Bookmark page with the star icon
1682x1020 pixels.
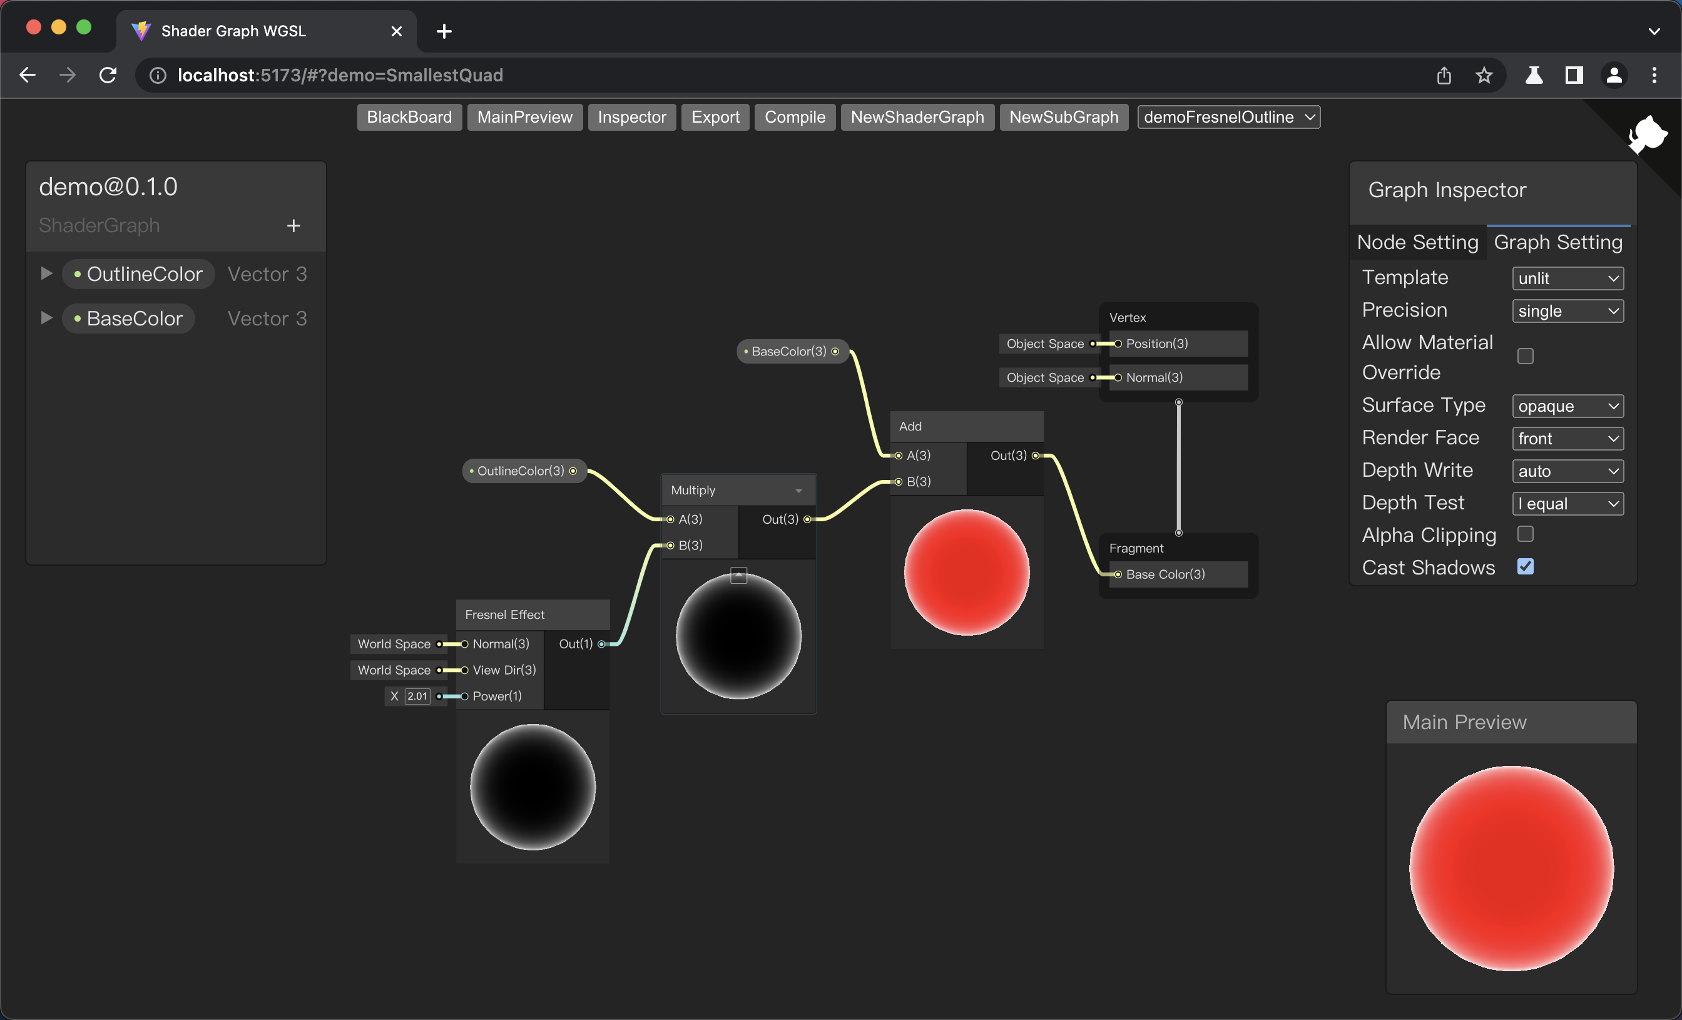pos(1484,75)
